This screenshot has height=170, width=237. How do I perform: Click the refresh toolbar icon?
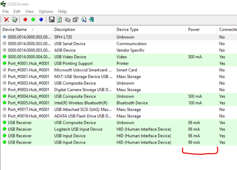coord(60,20)
